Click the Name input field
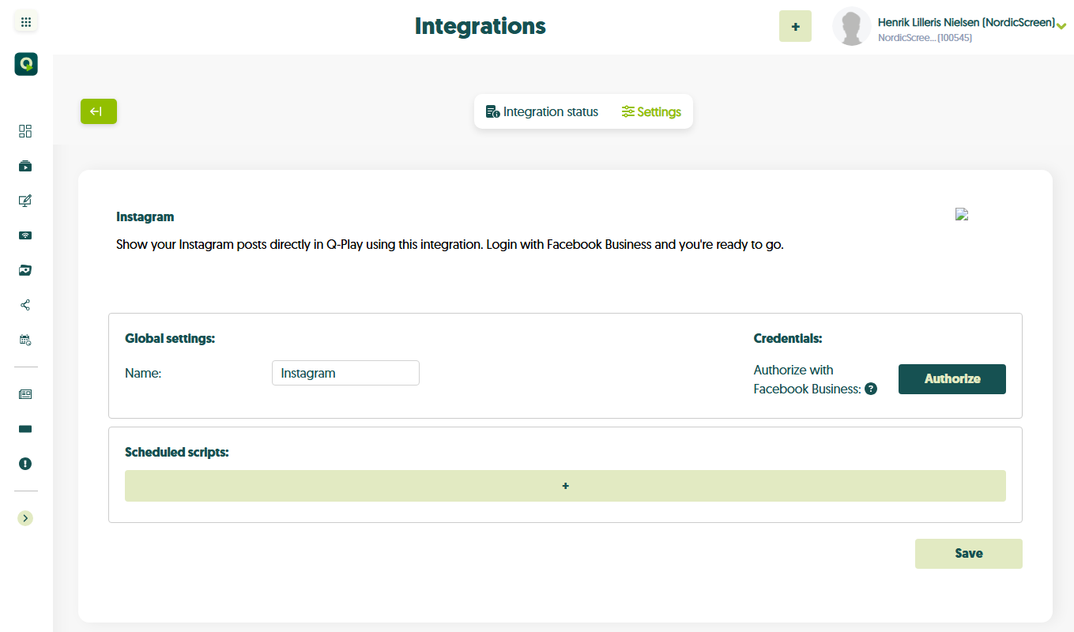Viewport: 1074px width, 632px height. 345,374
